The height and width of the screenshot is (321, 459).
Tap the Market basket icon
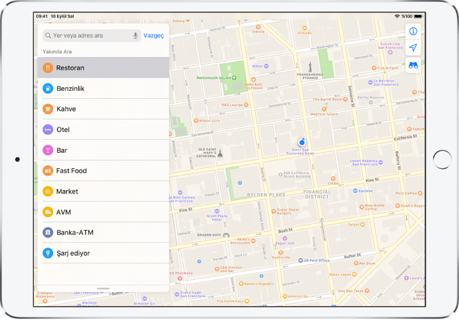(48, 191)
